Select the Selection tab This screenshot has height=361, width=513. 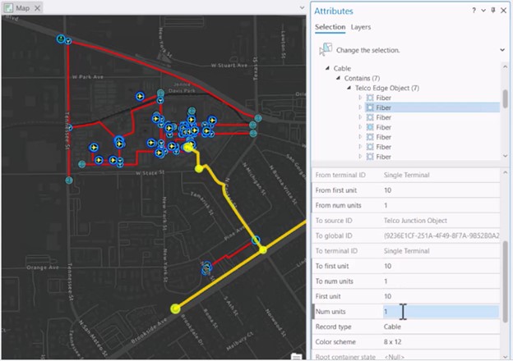(x=330, y=27)
